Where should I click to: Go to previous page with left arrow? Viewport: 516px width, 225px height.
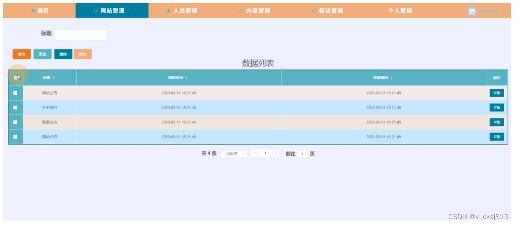pos(255,153)
